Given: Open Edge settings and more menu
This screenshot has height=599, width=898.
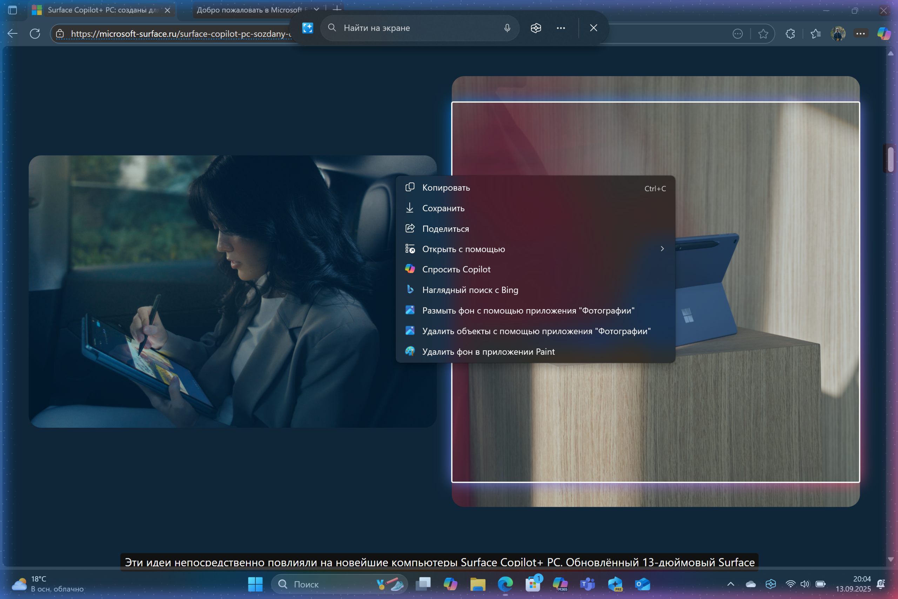Looking at the screenshot, I should tap(860, 34).
